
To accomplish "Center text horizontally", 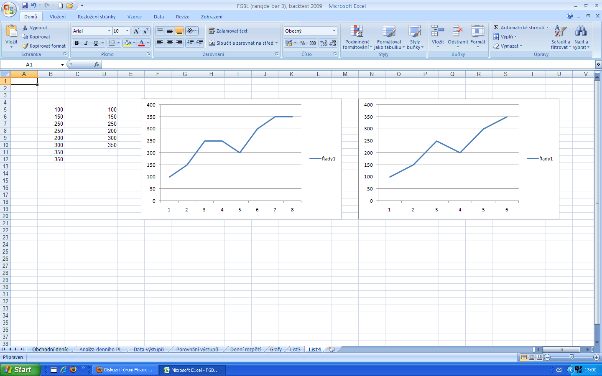I will coord(169,43).
